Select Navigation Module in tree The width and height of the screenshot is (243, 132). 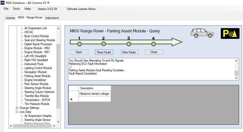point(35,72)
